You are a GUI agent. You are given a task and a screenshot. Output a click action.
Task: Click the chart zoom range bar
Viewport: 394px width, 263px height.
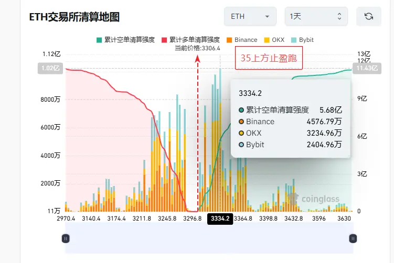[209, 238]
